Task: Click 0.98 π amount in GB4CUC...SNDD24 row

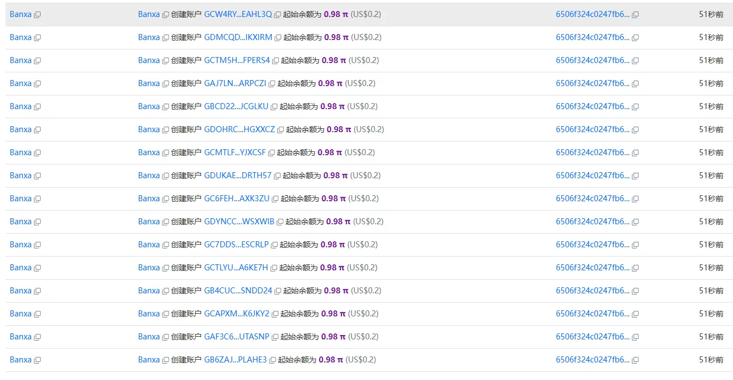Action: [x=336, y=291]
